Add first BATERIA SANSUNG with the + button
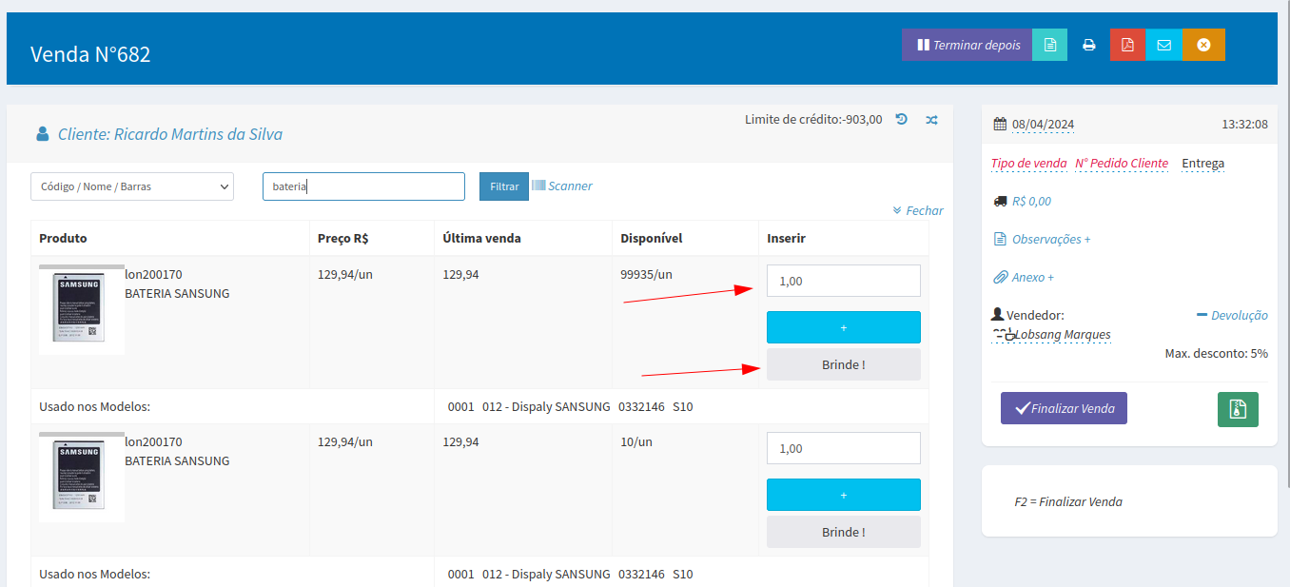 (x=843, y=327)
